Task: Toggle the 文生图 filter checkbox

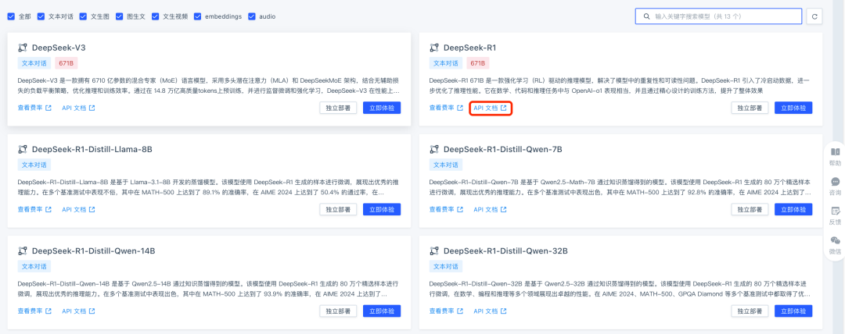Action: (x=83, y=16)
